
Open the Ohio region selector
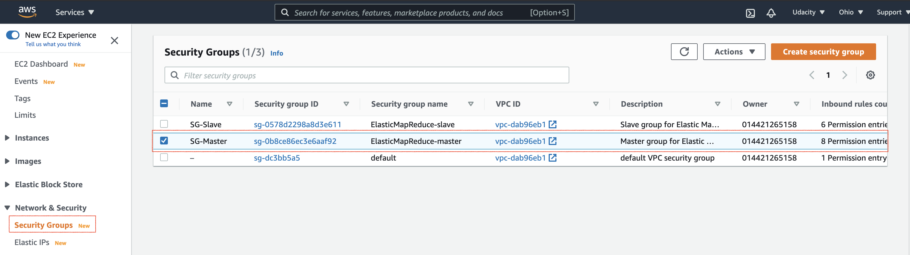(x=850, y=12)
